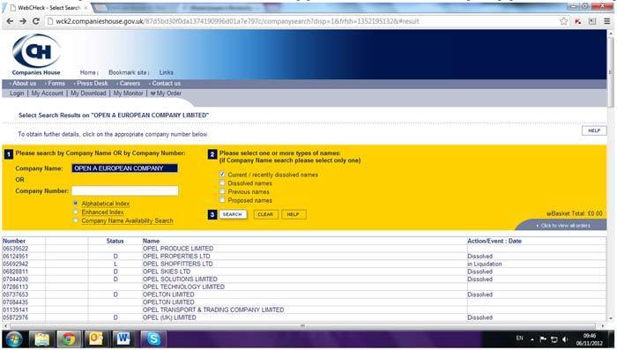This screenshot has width=617, height=350.
Task: Select Company Name Availability Search radio
Action: [x=76, y=220]
